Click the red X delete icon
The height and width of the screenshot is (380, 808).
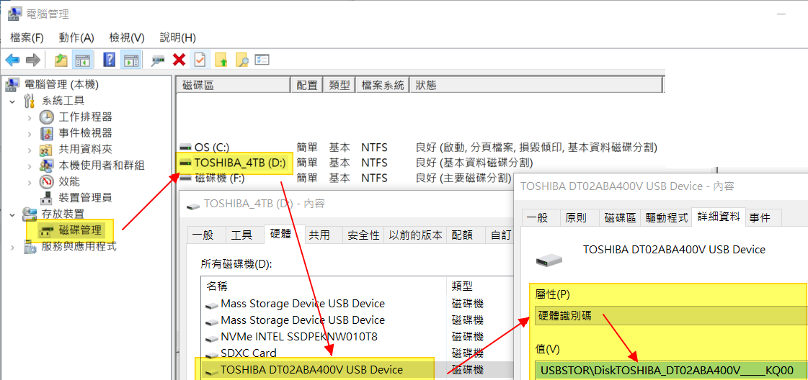tap(179, 60)
